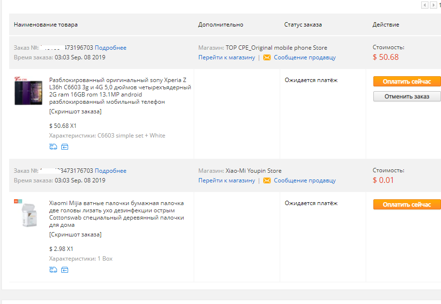Pay now for the $0.01 order
The height and width of the screenshot is (304, 441).
click(x=407, y=204)
